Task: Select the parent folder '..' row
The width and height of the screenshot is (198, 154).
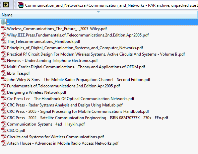Action: (102, 22)
